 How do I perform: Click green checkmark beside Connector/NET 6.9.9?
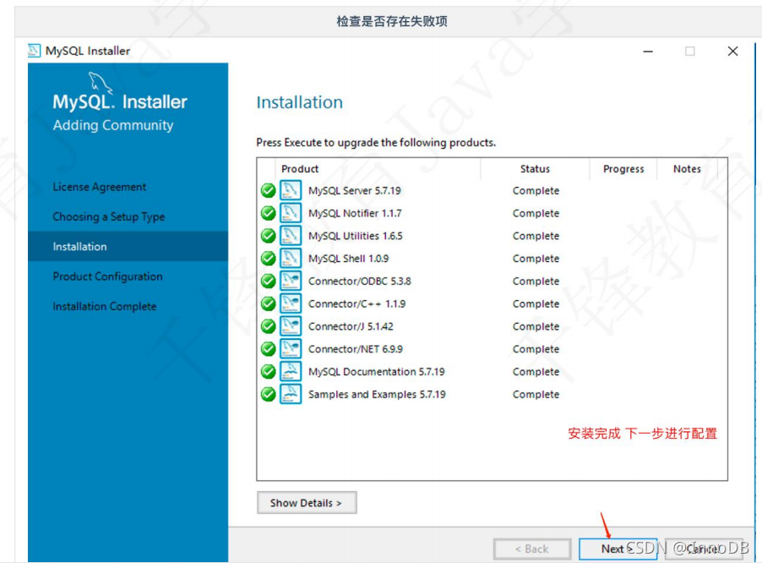coord(269,348)
